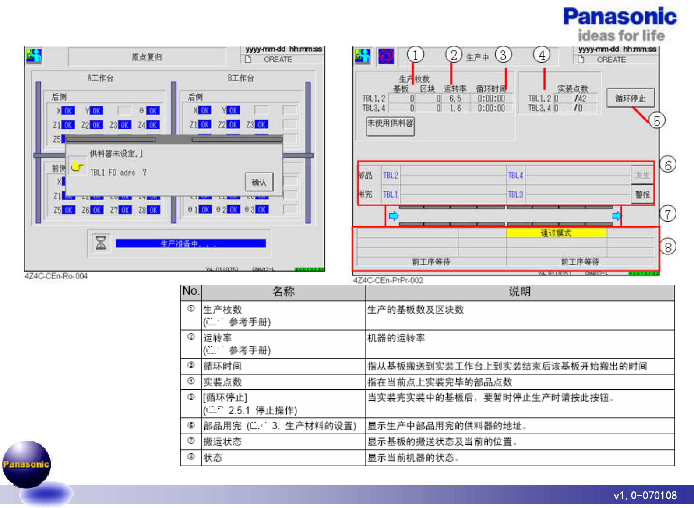Click the 搬运状态 row in the table
Screen dimensions: 694x508
427,442
